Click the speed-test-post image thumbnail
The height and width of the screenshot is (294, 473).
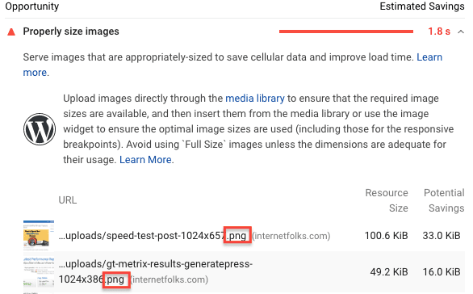pos(39,235)
